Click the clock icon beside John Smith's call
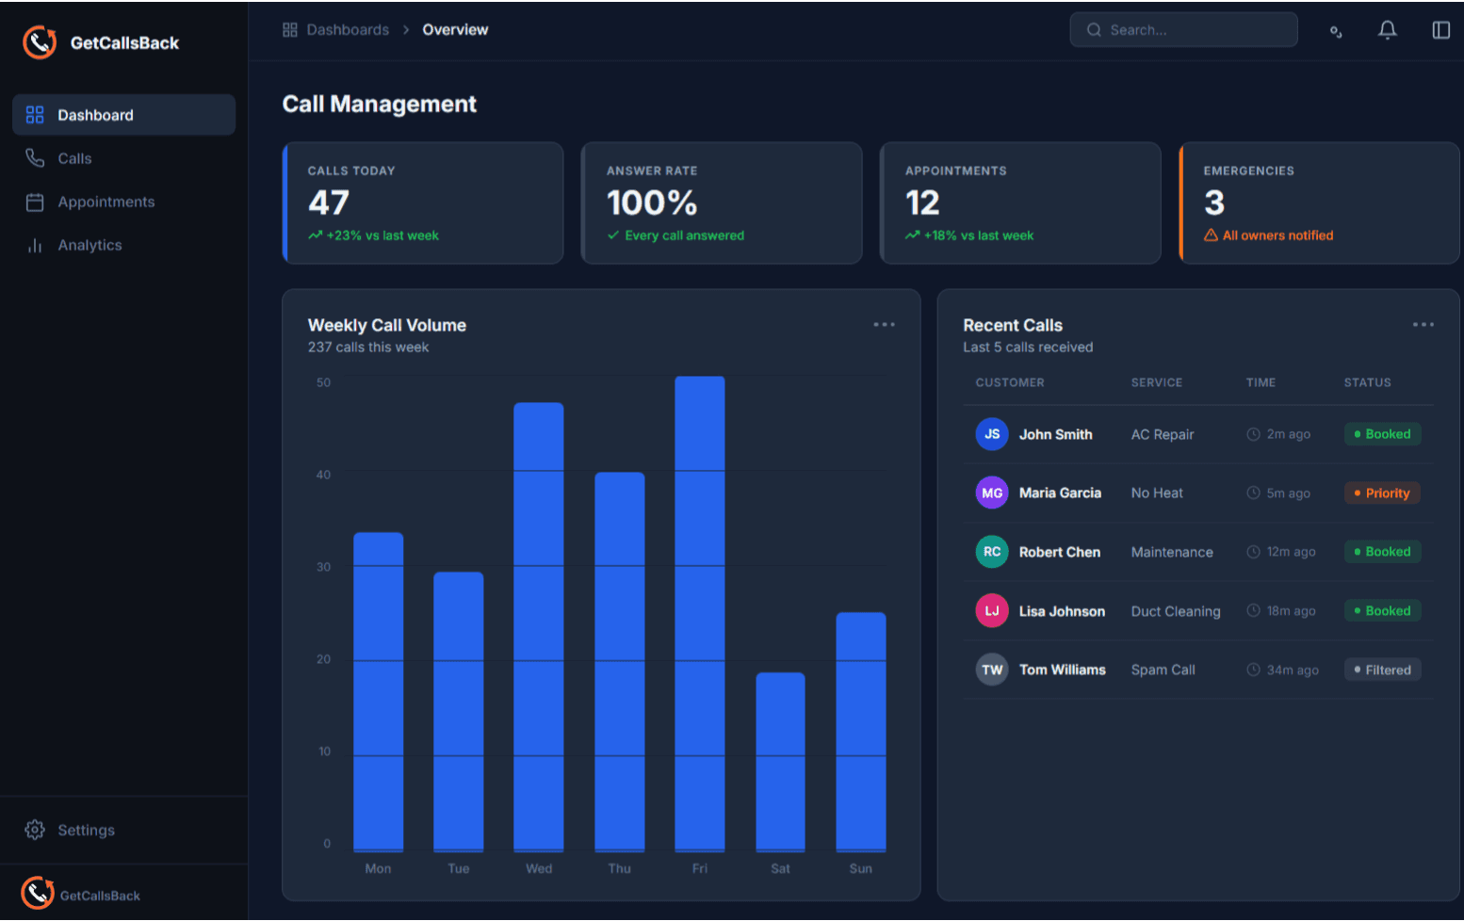This screenshot has width=1464, height=921. (1253, 434)
